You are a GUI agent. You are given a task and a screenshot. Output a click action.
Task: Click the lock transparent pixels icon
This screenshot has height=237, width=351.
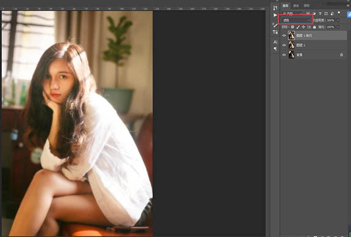click(x=292, y=27)
